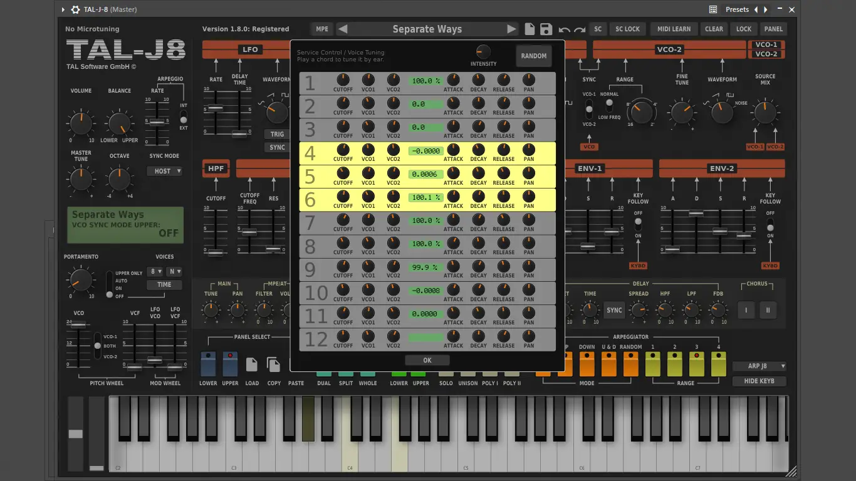Toggle the ENV-2 Key Follow switch
The image size is (856, 481).
click(770, 224)
